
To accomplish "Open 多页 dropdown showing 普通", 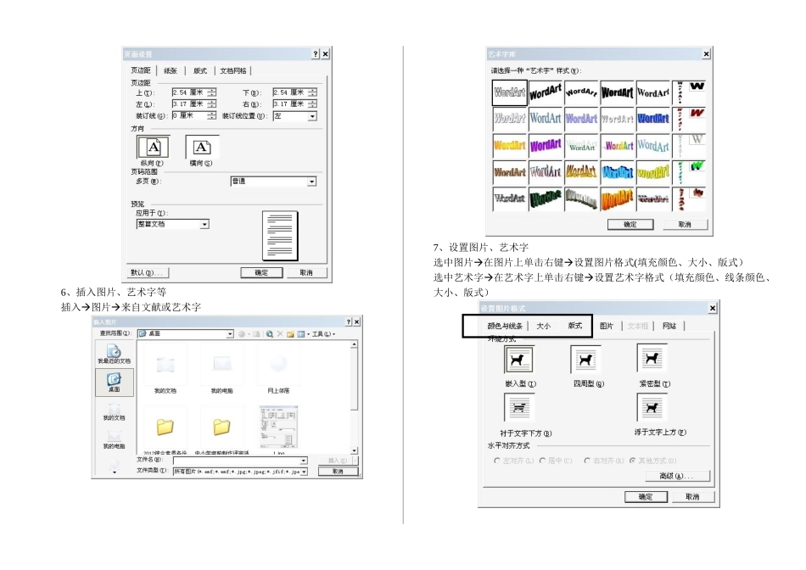I will (273, 182).
